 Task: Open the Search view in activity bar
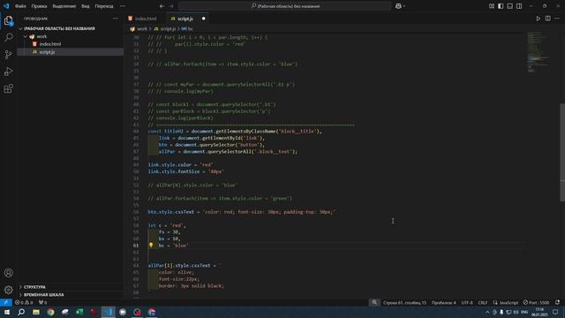(8, 37)
